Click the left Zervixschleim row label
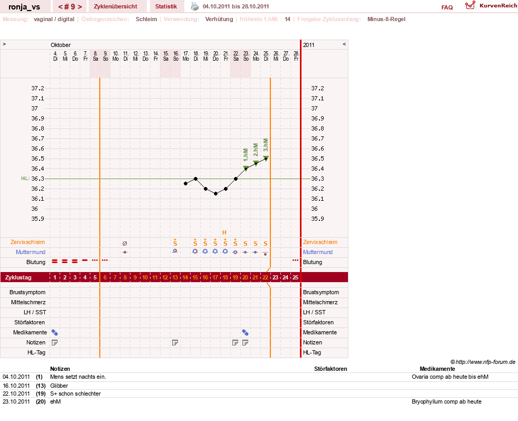The height and width of the screenshot is (421, 518). [27, 242]
